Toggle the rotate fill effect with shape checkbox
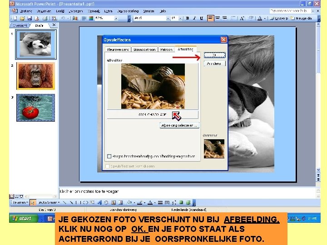Screen dimensions: 327x245 tap(107, 166)
